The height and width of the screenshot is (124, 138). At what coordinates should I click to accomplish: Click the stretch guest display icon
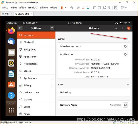[x=123, y=8]
